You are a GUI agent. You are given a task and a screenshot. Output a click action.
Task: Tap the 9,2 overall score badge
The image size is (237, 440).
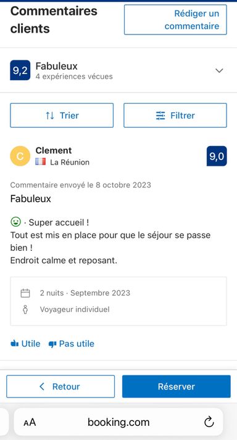pos(20,70)
